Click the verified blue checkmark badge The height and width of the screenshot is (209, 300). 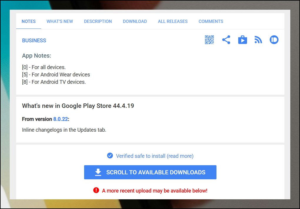[110, 156]
